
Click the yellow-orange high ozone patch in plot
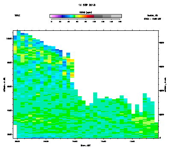[x=70, y=60]
